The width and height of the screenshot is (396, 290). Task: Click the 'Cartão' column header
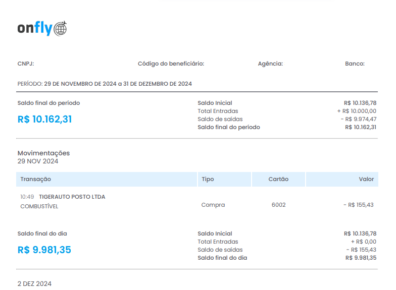click(278, 179)
